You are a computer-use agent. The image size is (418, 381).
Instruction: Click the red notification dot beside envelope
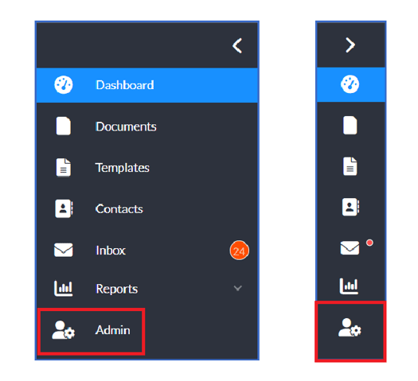(x=369, y=243)
